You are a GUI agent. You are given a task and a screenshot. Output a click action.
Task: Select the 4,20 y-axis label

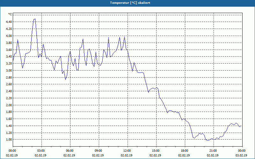click(x=9, y=29)
